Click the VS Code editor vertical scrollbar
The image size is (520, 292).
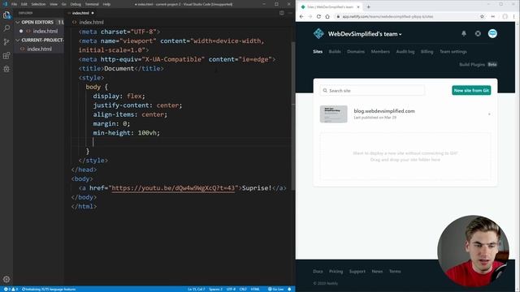point(293,116)
